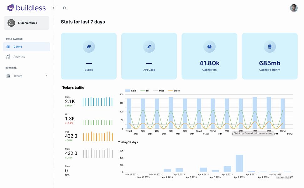Toggle the Hit series in chart legend
Viewport: 304px width, 188px height.
pyautogui.click(x=145, y=91)
